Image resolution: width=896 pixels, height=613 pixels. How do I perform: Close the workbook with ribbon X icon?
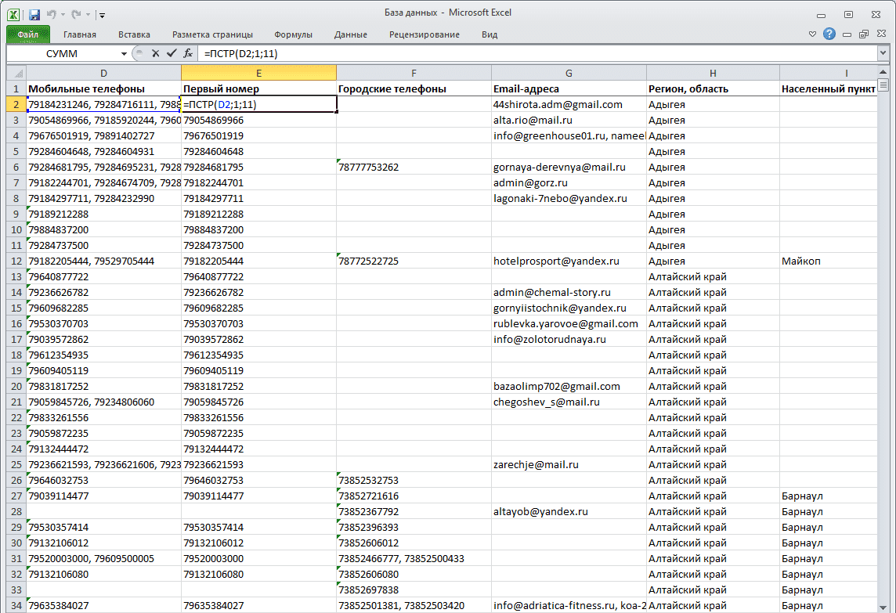click(x=882, y=34)
